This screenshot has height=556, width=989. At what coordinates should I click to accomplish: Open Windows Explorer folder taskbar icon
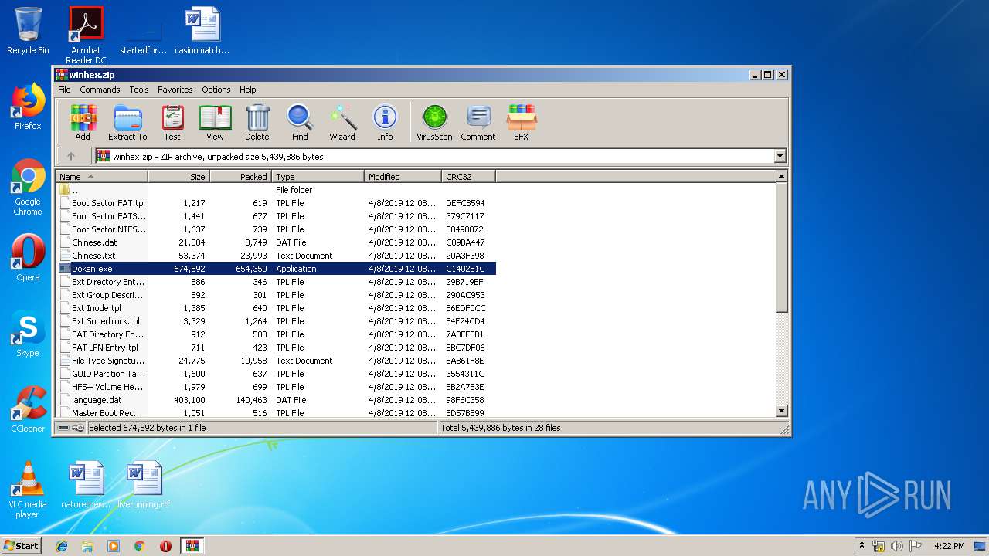(87, 546)
